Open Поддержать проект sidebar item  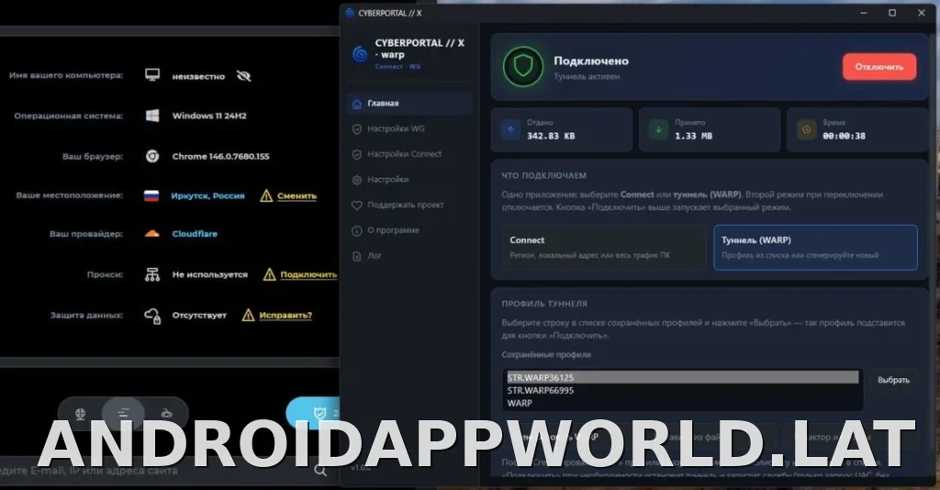(409, 205)
